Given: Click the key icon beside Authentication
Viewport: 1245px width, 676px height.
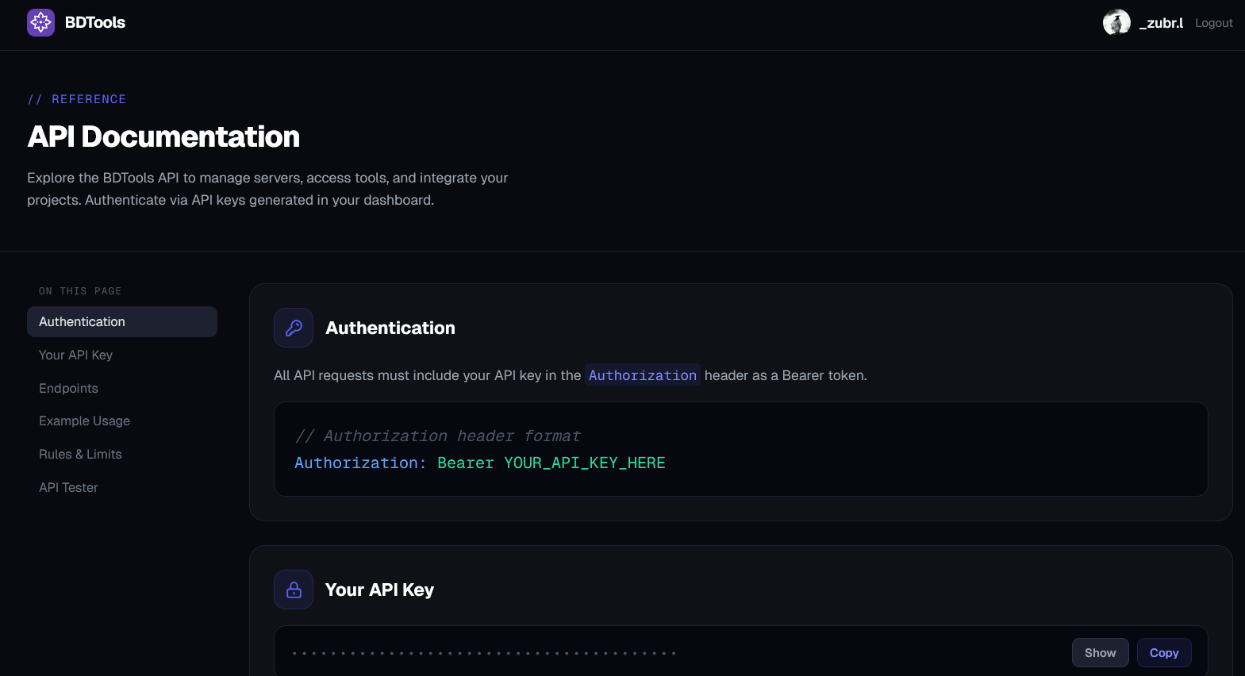Looking at the screenshot, I should [294, 328].
